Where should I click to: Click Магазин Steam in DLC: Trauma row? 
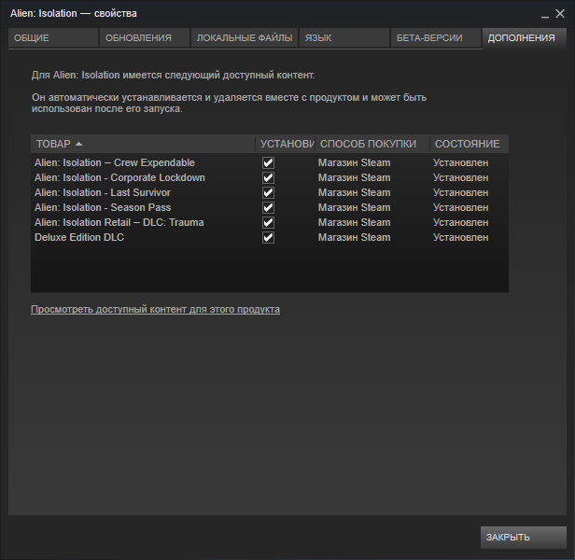click(355, 223)
